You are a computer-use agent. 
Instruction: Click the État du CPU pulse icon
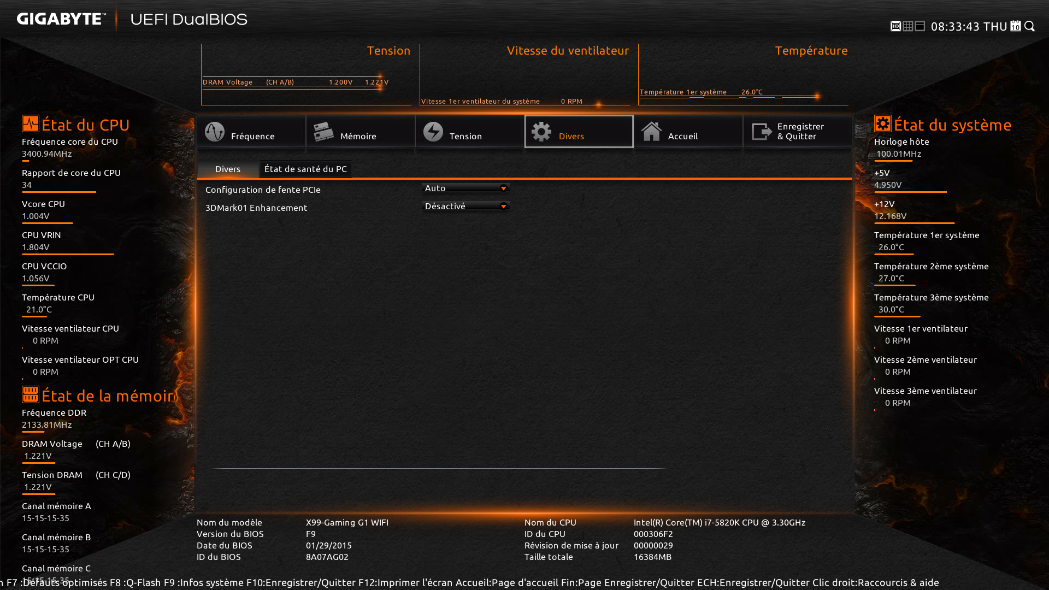[31, 123]
